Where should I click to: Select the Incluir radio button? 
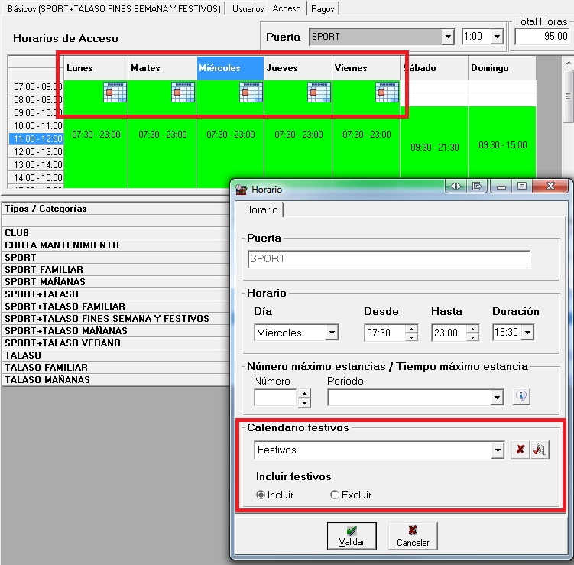pyautogui.click(x=261, y=495)
